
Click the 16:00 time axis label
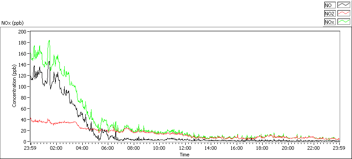tap(237, 148)
